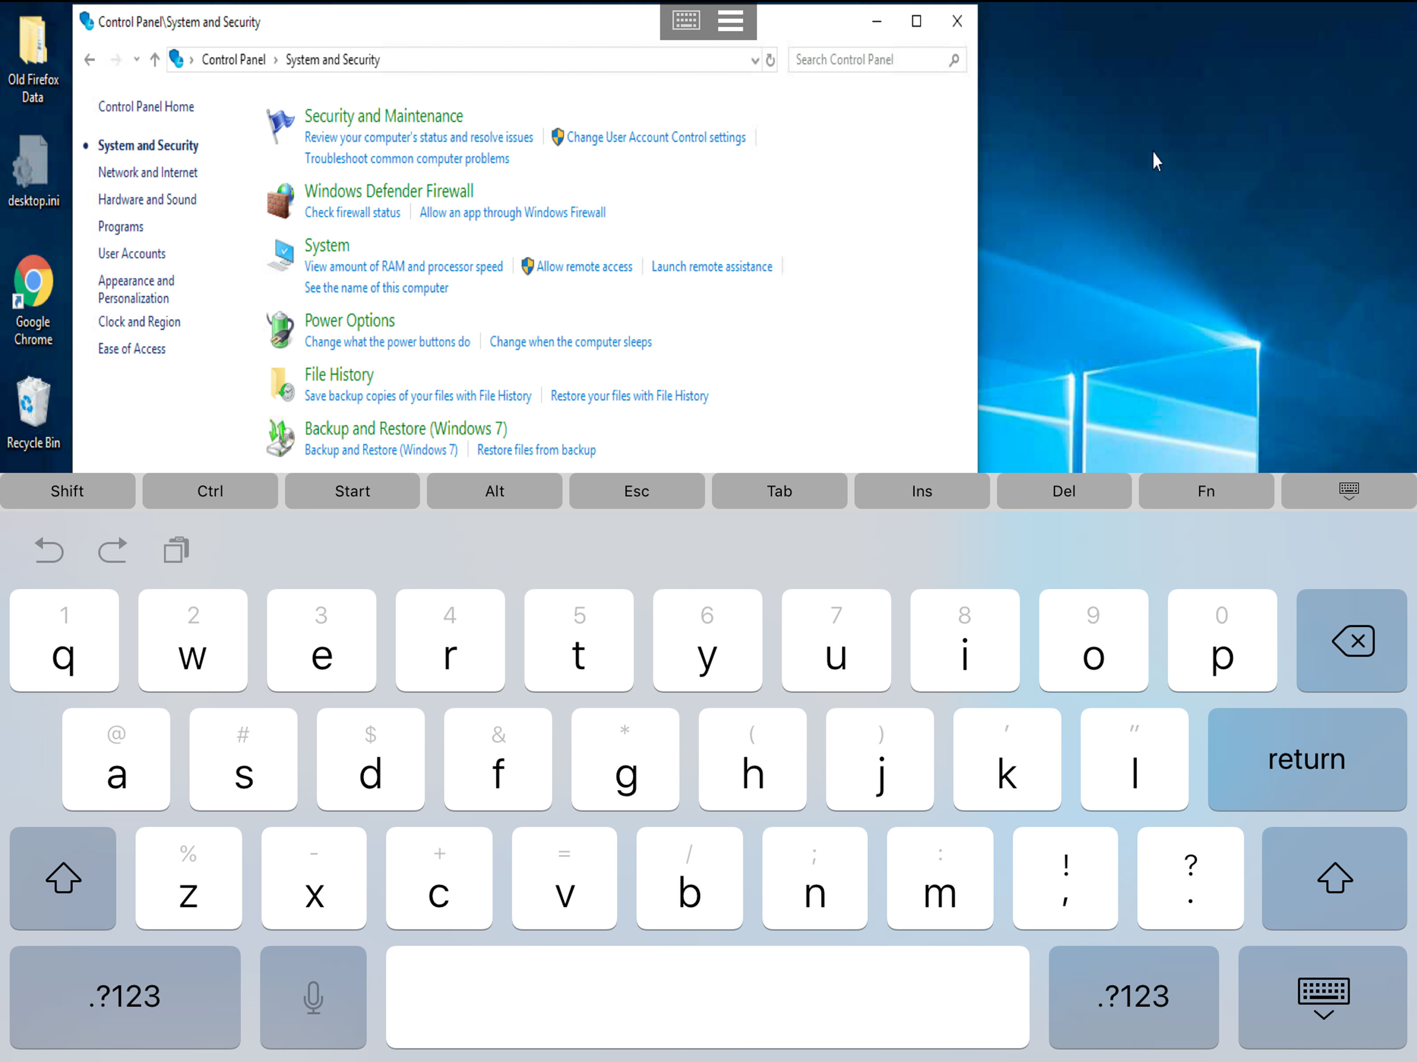Toggle the Shift modifier in the extra keys row
Viewport: 1417px width, 1062px height.
(67, 491)
